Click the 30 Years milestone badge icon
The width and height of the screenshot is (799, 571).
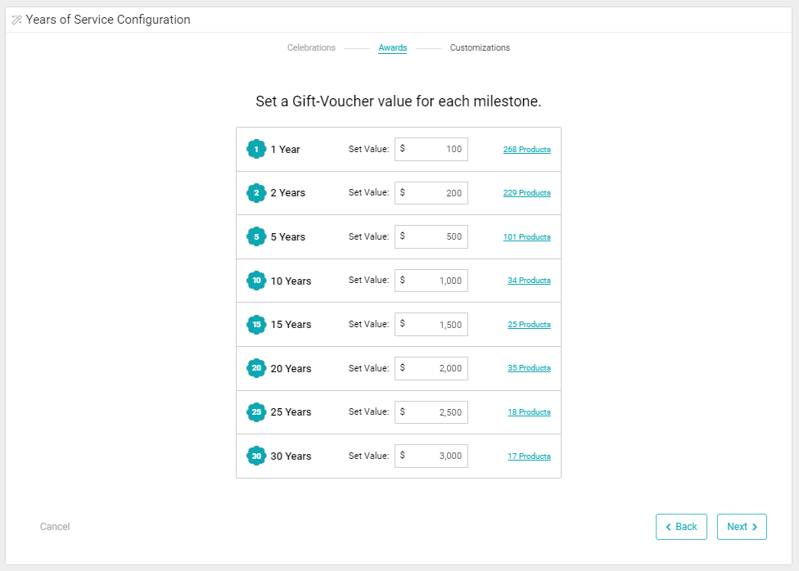[x=256, y=456]
